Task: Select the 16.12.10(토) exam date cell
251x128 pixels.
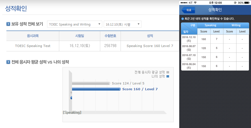Action: point(80,46)
